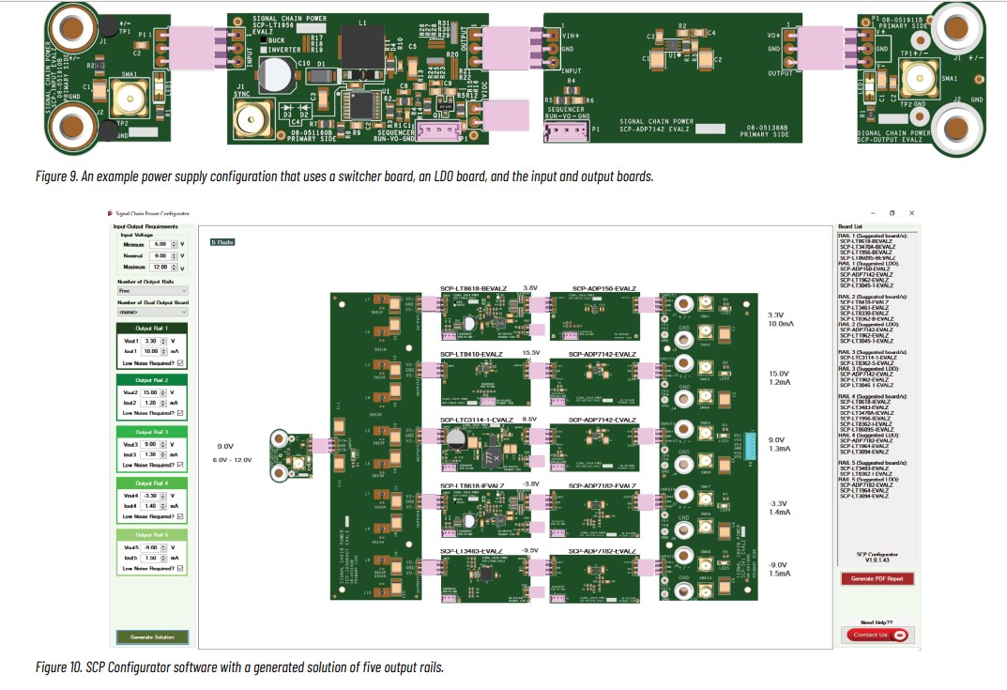Click the Minimum input voltage spinner arrows
The width and height of the screenshot is (1007, 690).
tap(174, 245)
